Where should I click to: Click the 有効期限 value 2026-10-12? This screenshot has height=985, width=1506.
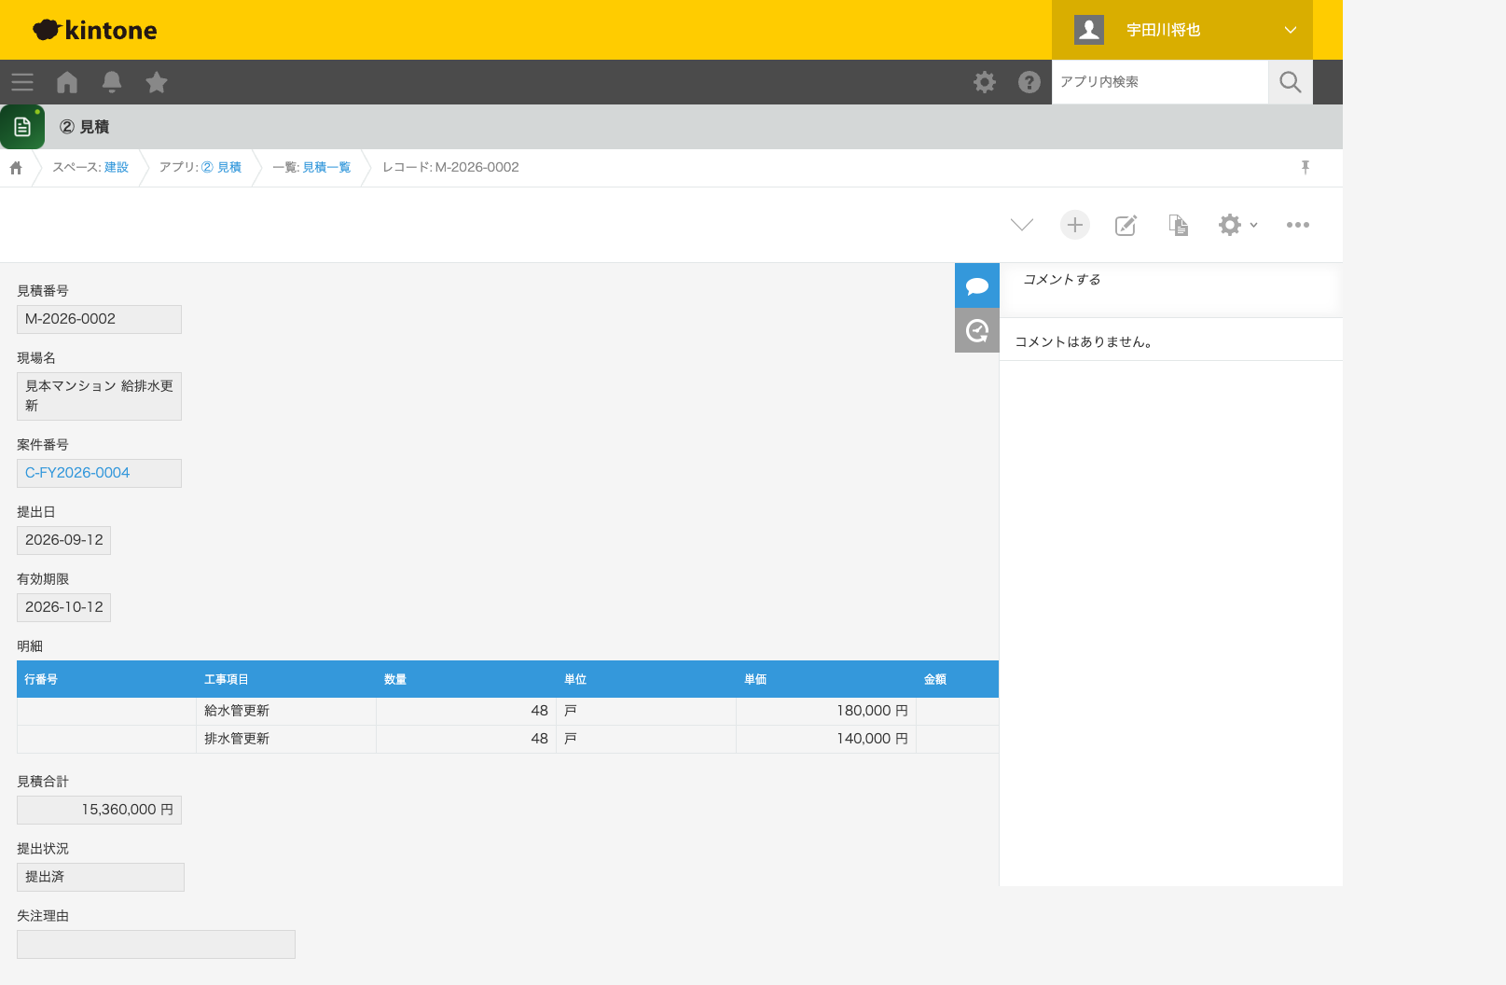64,607
